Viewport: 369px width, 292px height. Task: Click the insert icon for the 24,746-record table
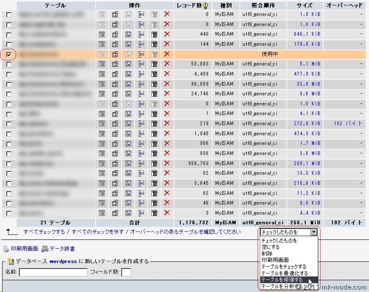(x=141, y=94)
